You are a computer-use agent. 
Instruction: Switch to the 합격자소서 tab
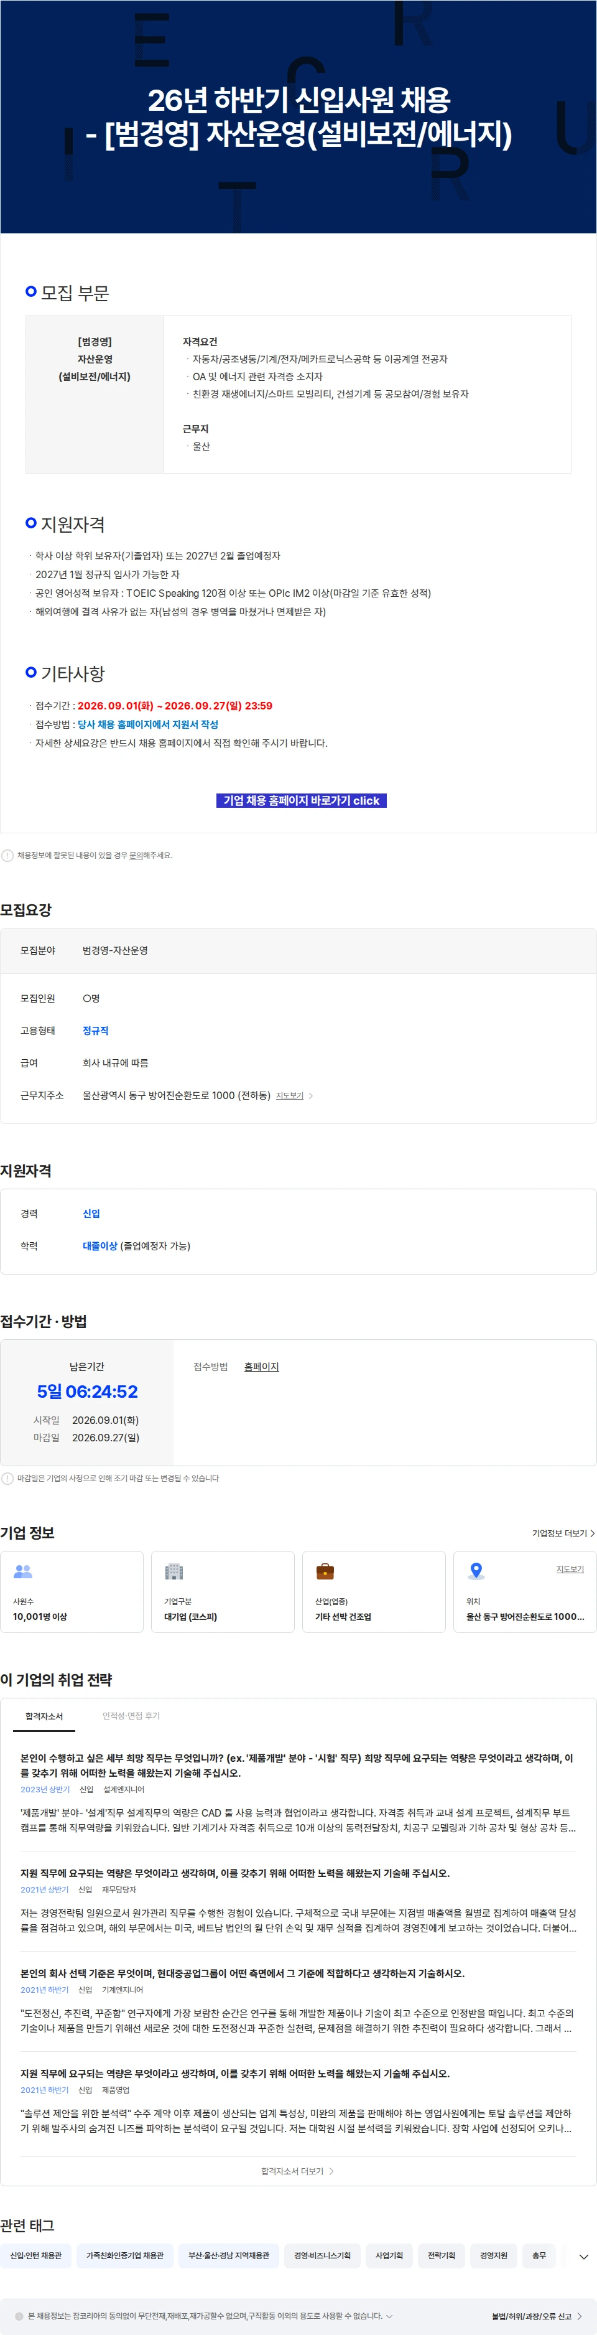pos(44,1715)
